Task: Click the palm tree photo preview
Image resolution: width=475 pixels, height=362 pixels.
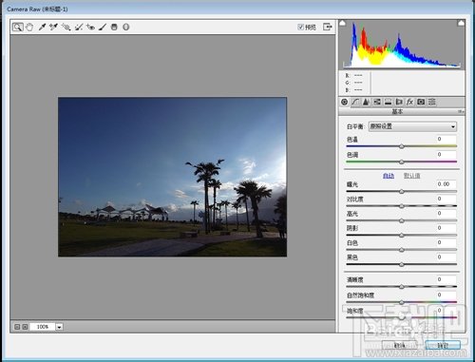Action: click(173, 177)
